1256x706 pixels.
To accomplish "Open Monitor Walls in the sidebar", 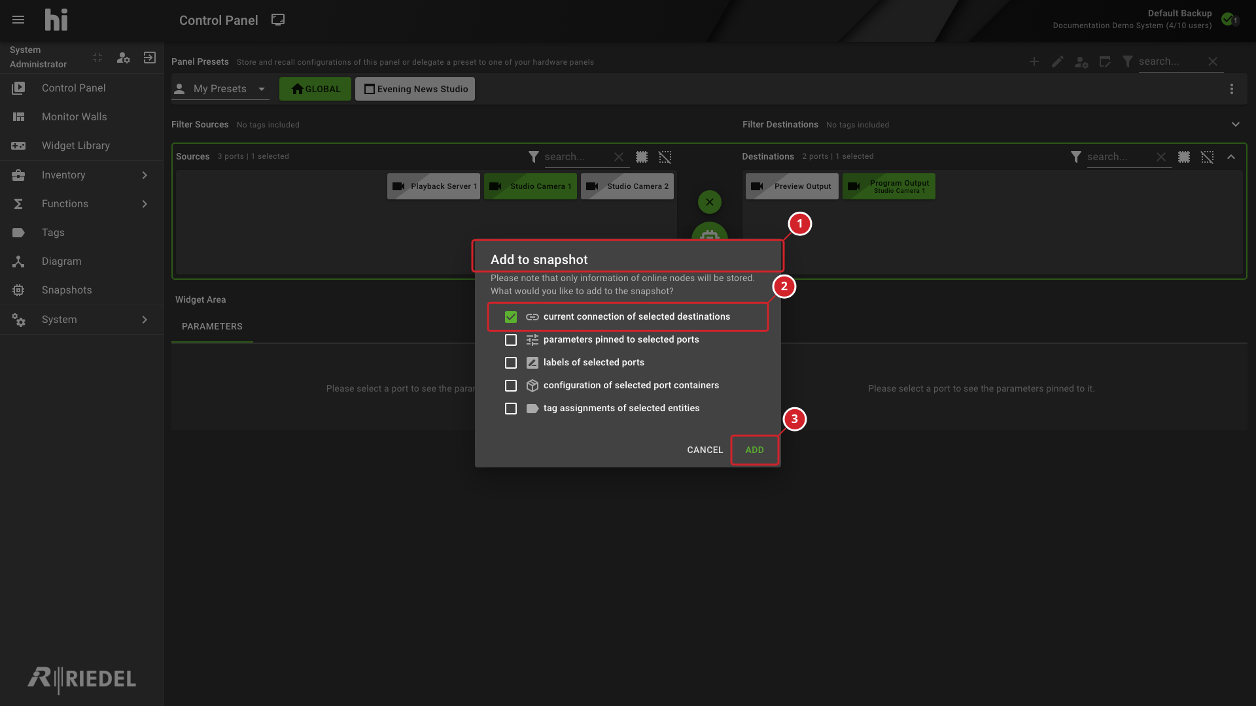I will [x=82, y=117].
